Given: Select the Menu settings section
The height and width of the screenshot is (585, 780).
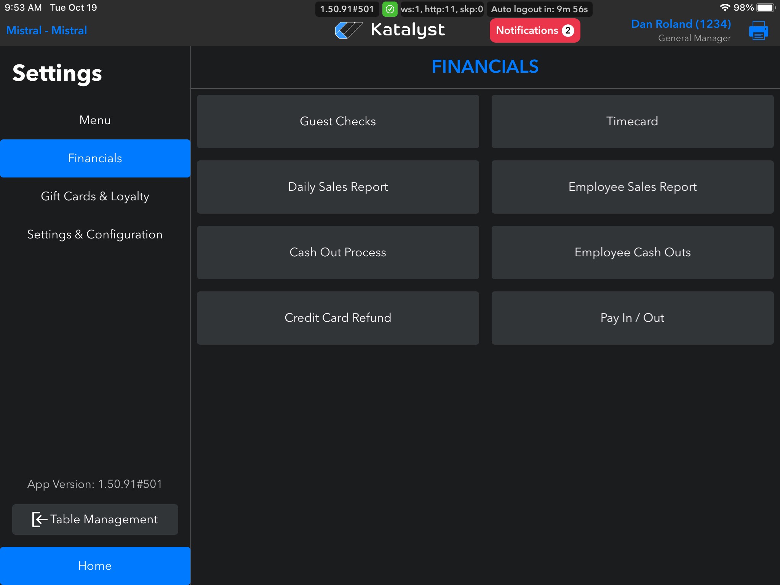Looking at the screenshot, I should point(95,120).
